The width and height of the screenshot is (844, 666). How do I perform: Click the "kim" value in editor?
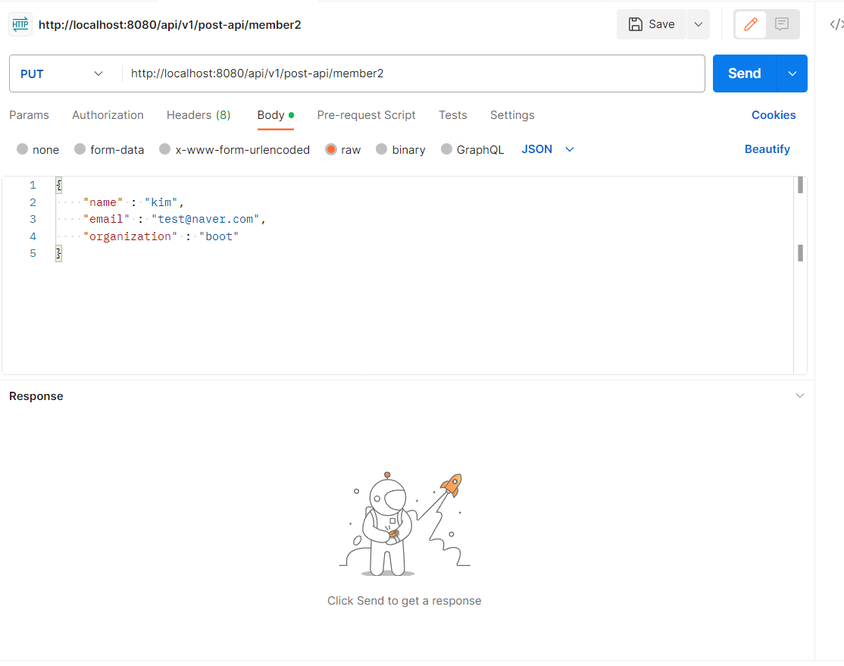click(161, 202)
